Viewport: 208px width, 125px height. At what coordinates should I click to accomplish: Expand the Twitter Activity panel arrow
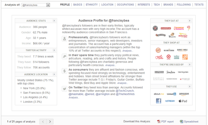pos(54,50)
